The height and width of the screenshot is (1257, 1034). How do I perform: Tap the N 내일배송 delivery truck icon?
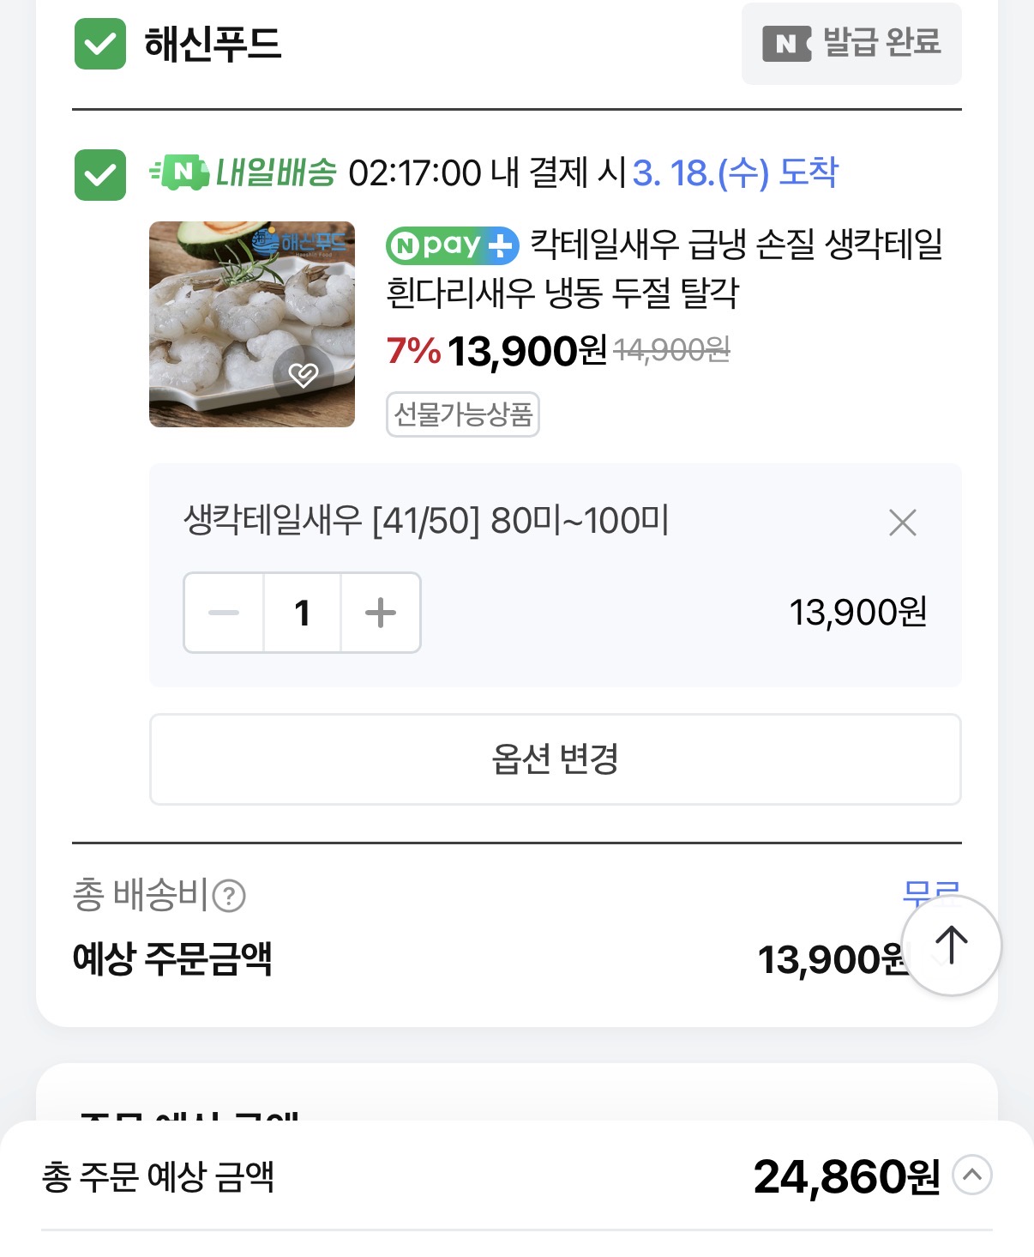pos(180,172)
